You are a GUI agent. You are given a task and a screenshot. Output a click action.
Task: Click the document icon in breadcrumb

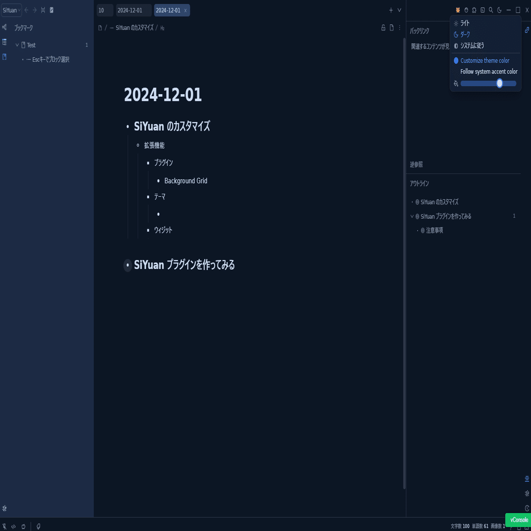pyautogui.click(x=100, y=28)
